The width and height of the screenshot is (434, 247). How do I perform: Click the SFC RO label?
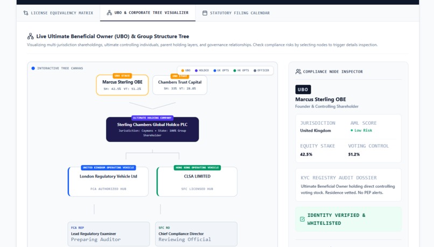tap(164, 228)
